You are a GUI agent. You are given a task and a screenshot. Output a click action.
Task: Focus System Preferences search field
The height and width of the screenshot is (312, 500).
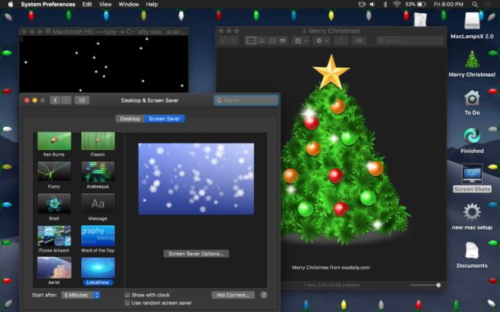pyautogui.click(x=246, y=101)
